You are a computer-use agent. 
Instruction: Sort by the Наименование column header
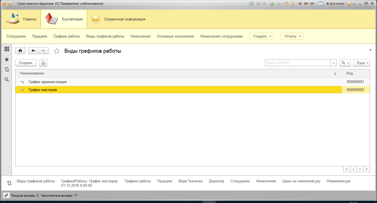tap(179, 73)
